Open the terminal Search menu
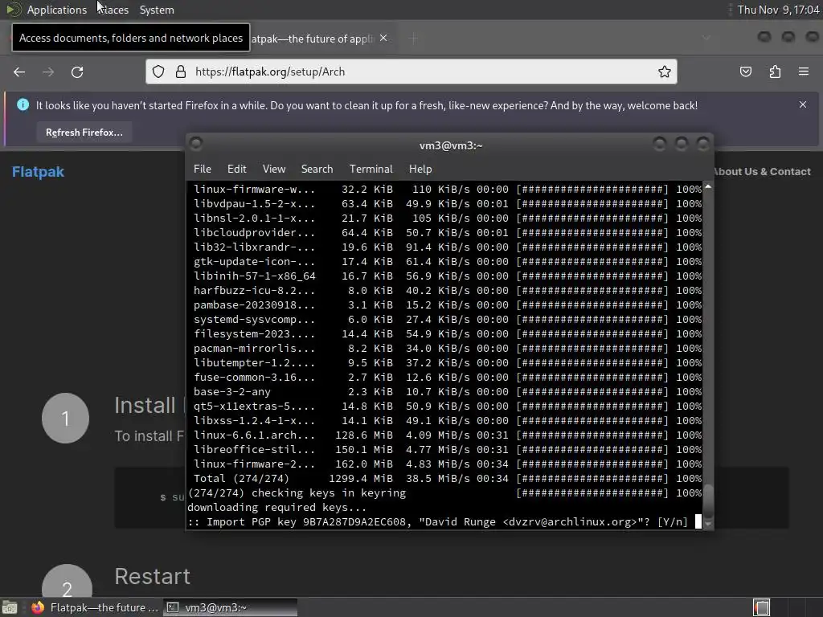 pos(317,169)
